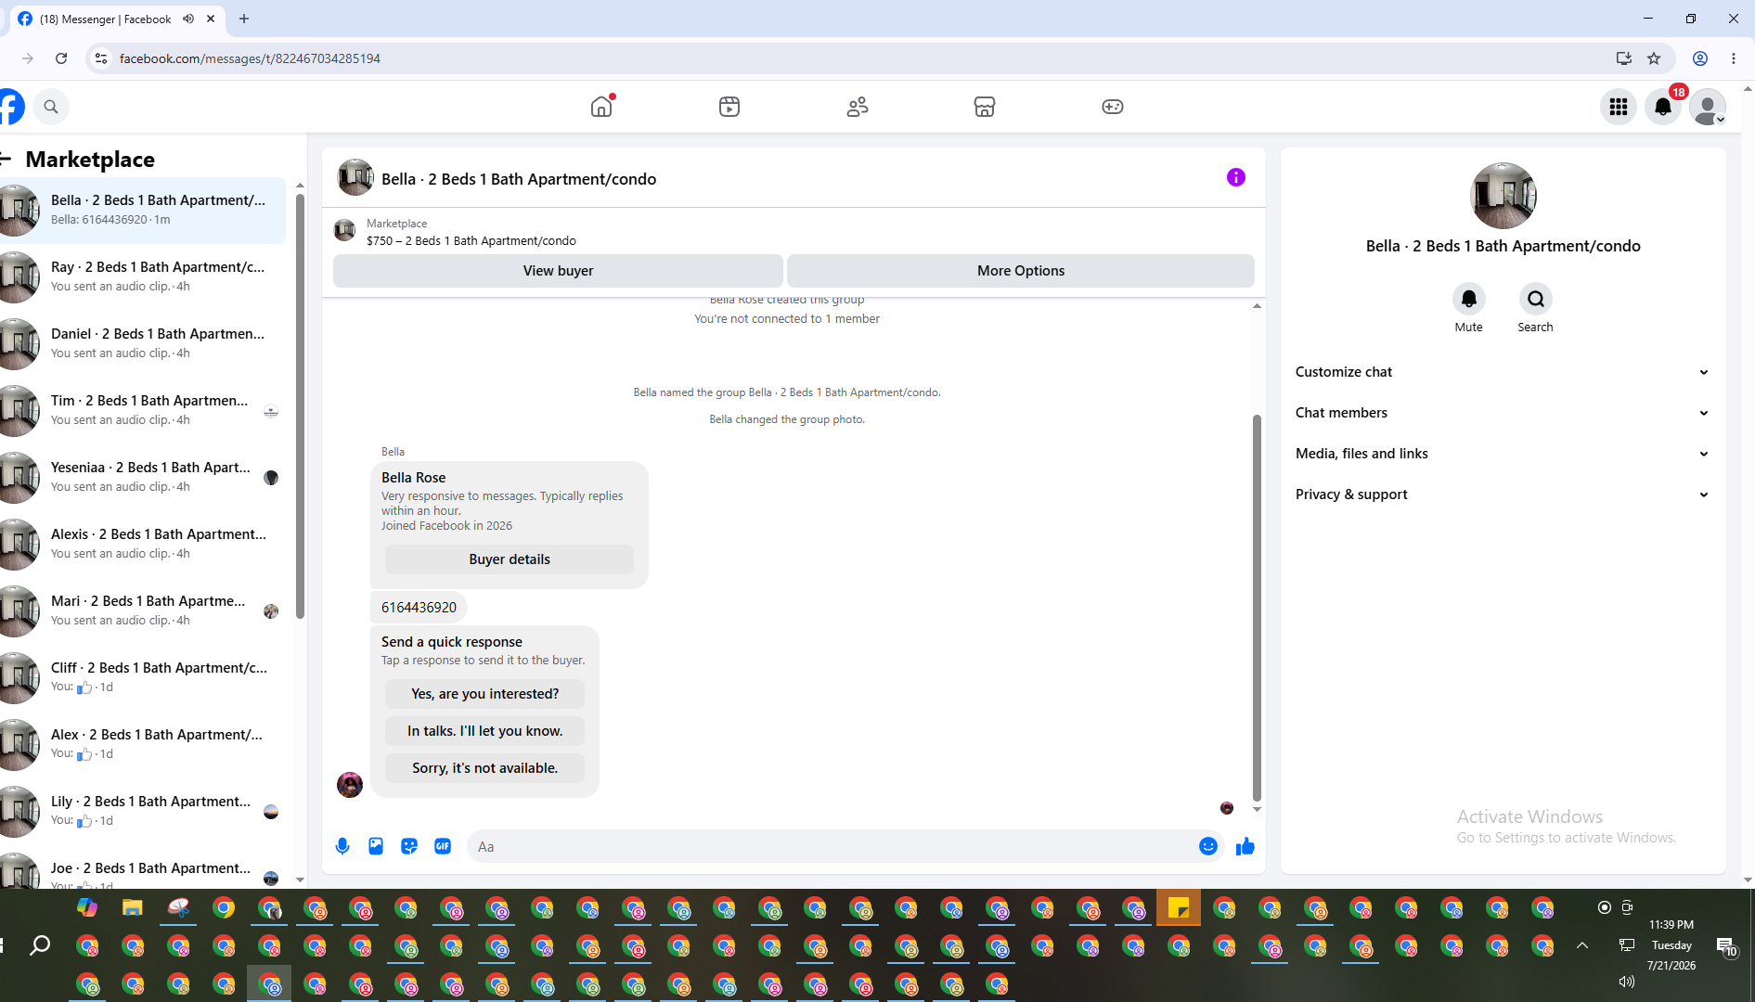
Task: Open Chrome's three-dot menu
Action: coord(1734,58)
